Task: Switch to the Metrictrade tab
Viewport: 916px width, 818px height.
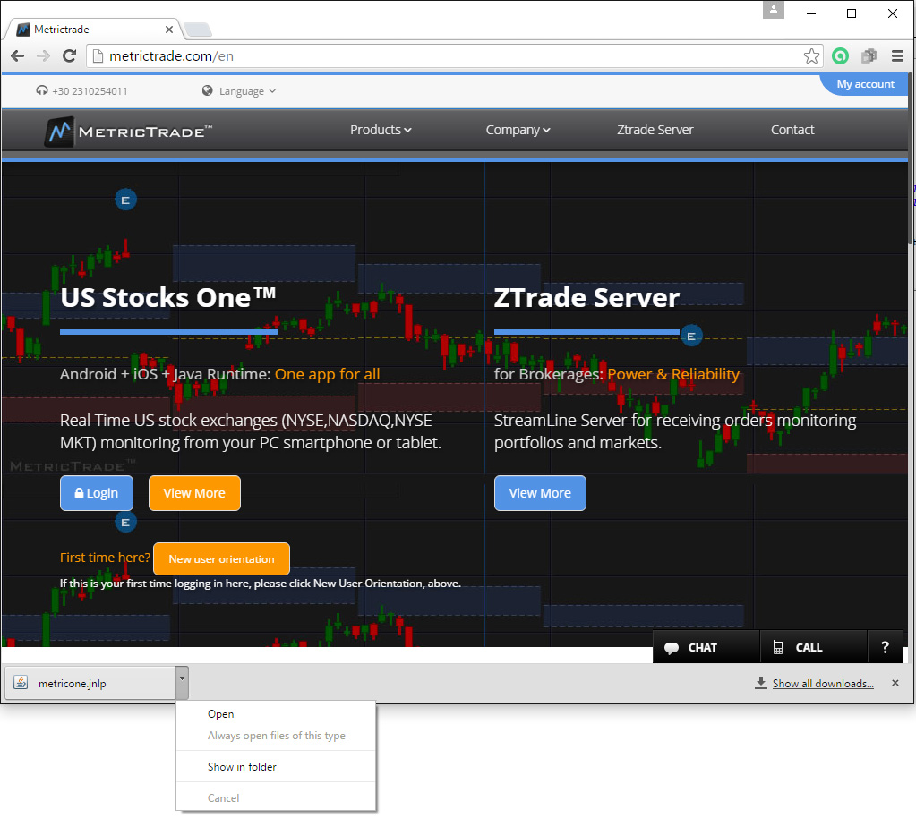Action: pos(93,30)
